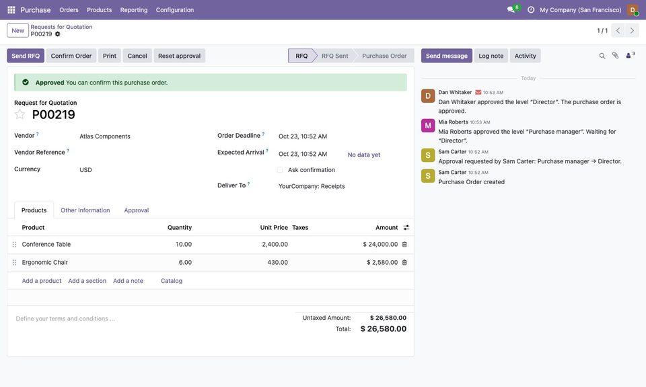Click Order Deadline help question mark
Image resolution: width=646 pixels, height=387 pixels.
(x=263, y=134)
